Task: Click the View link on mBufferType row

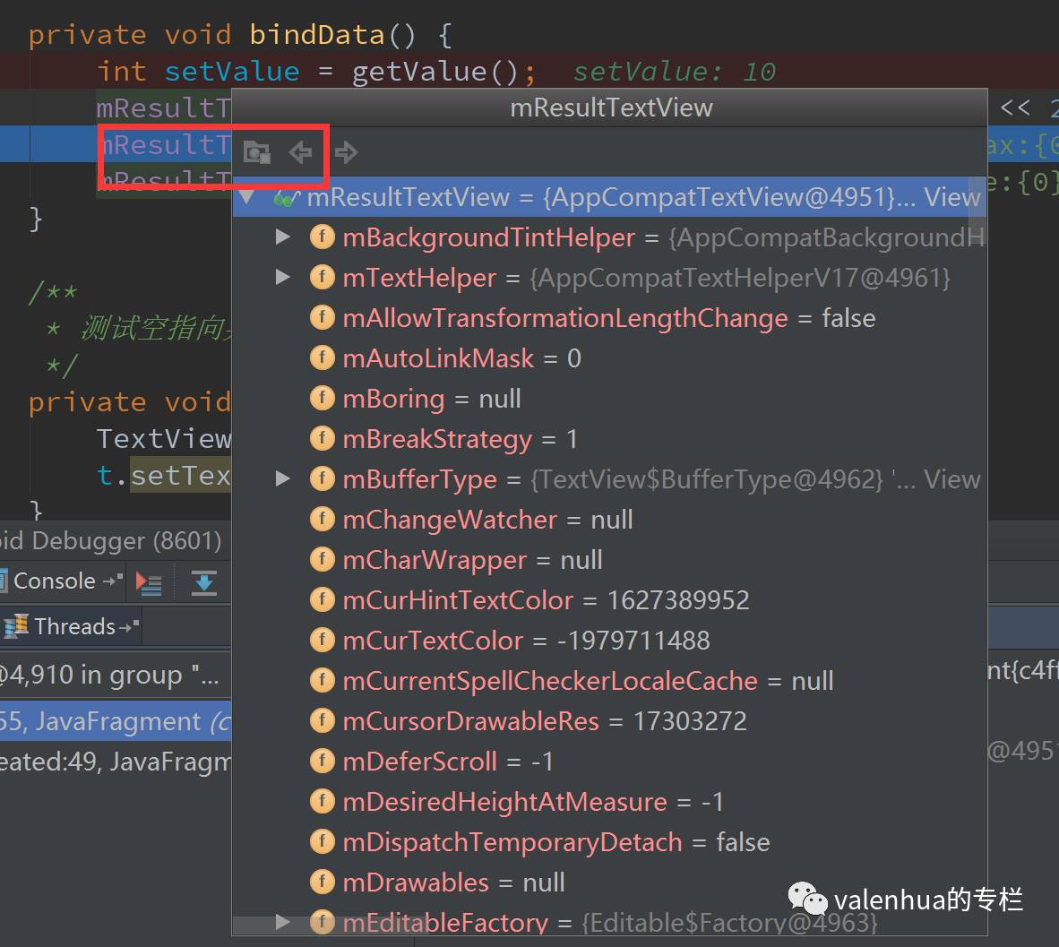Action: 951,479
